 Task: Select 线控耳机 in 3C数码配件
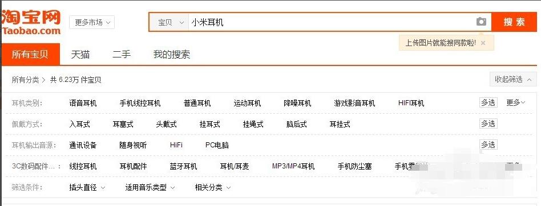point(83,167)
